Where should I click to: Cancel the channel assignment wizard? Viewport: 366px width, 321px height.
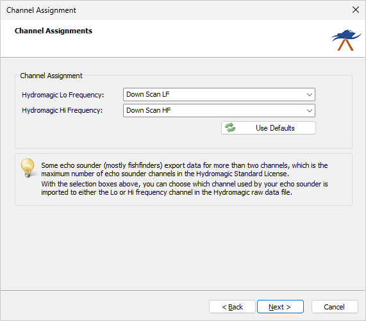(x=335, y=306)
